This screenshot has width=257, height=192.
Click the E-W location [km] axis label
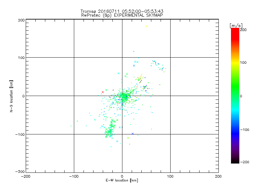coord(122,180)
